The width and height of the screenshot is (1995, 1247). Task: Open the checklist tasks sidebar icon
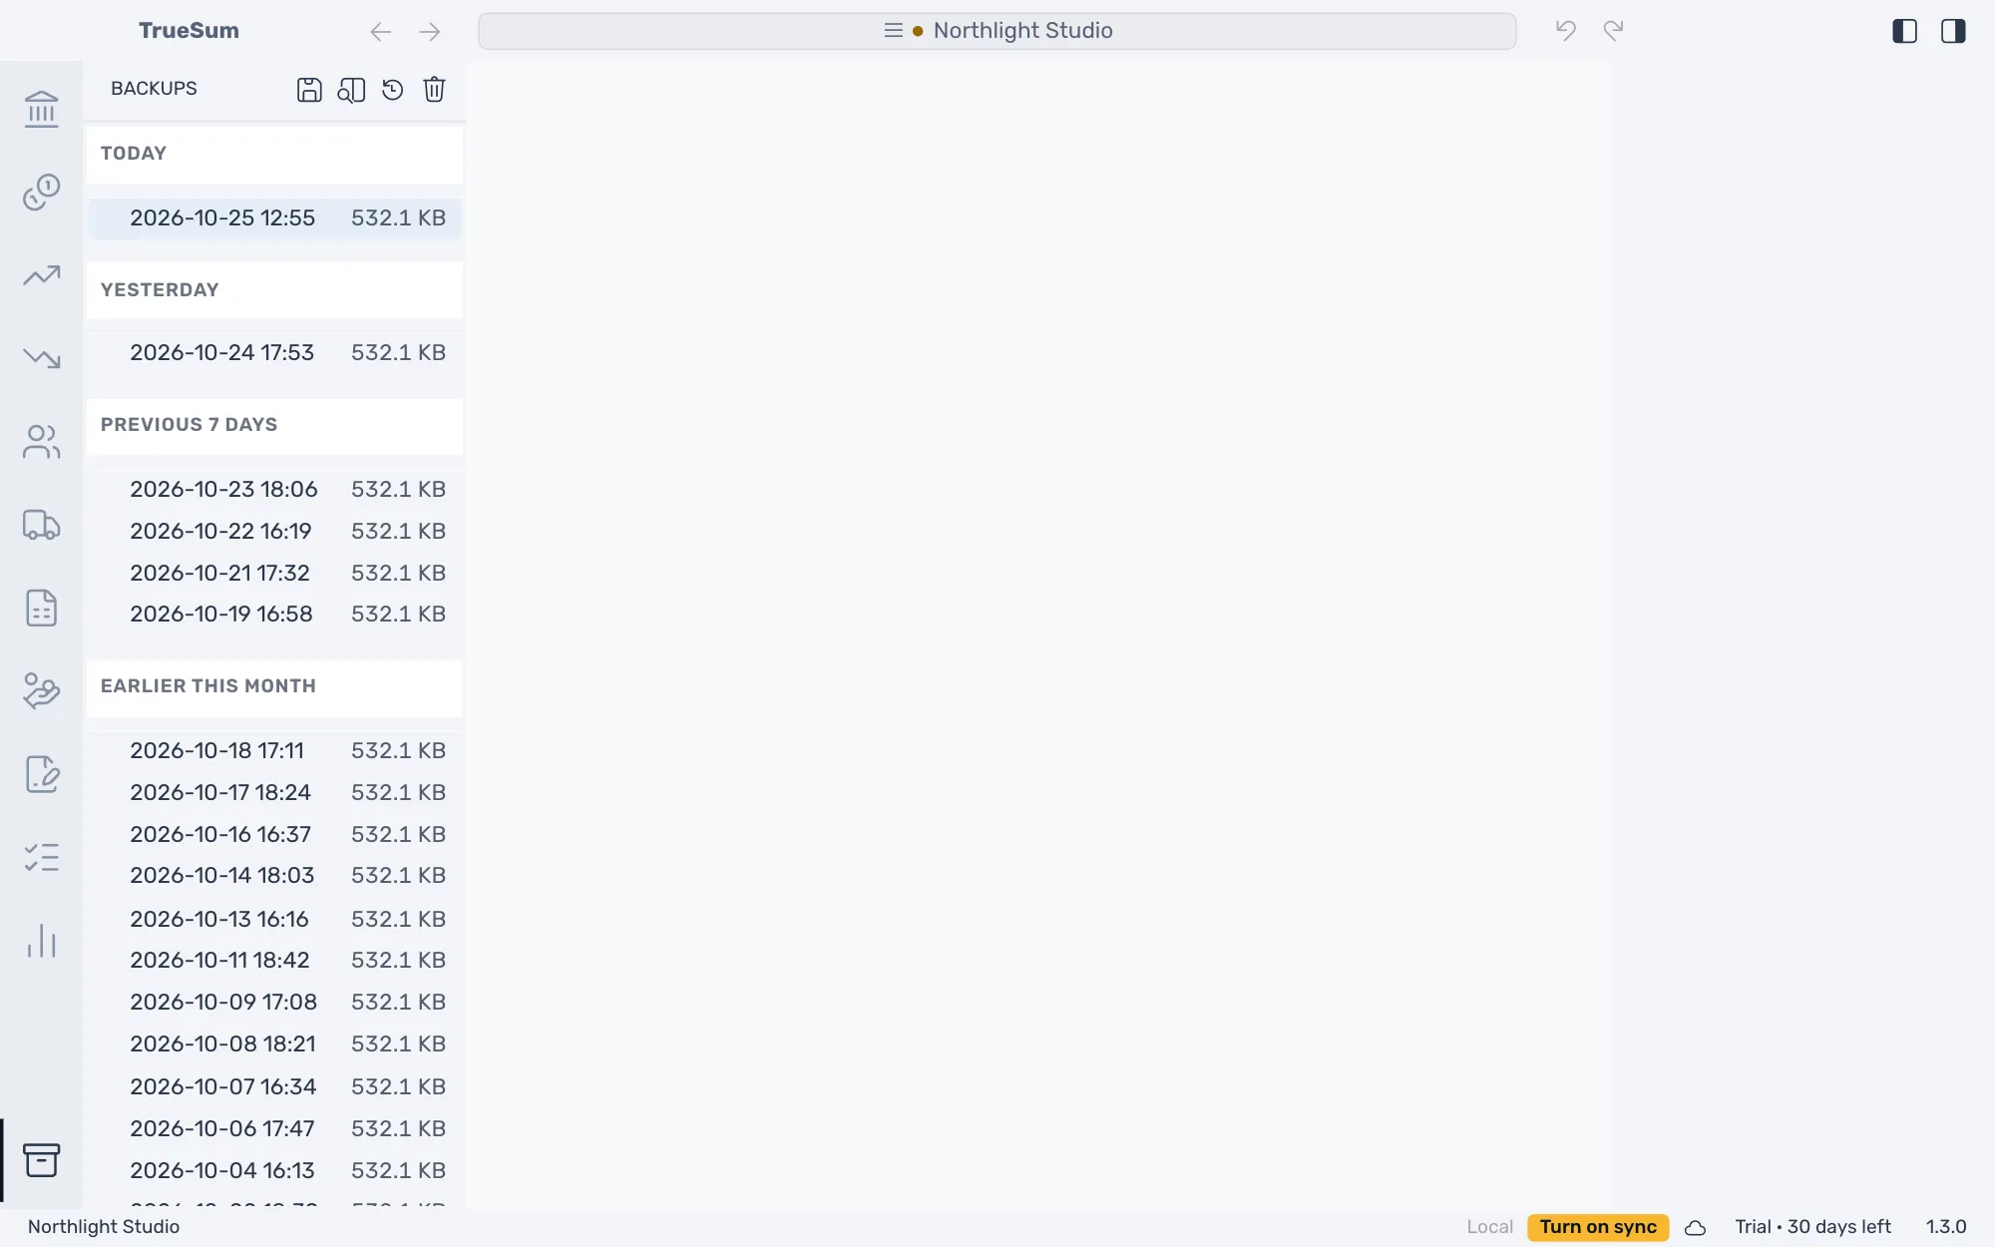[x=41, y=857]
